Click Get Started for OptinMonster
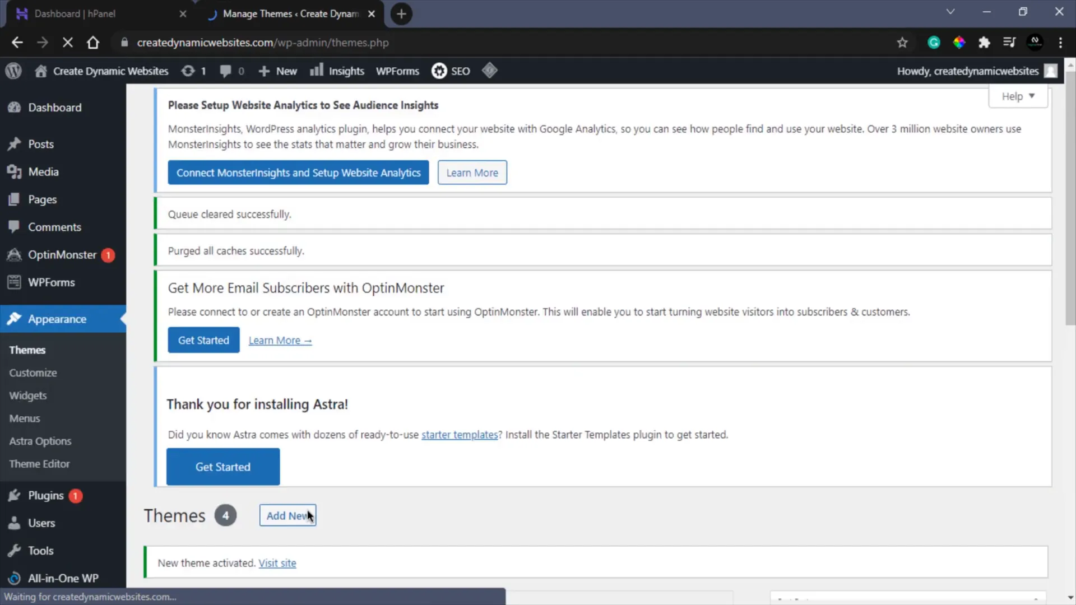 (203, 340)
